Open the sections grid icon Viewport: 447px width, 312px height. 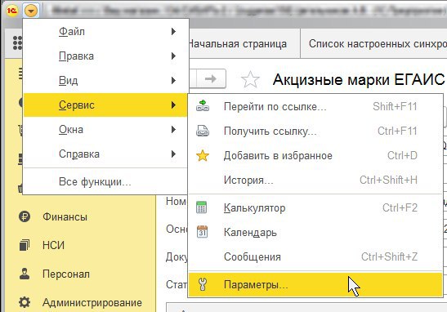(x=18, y=43)
